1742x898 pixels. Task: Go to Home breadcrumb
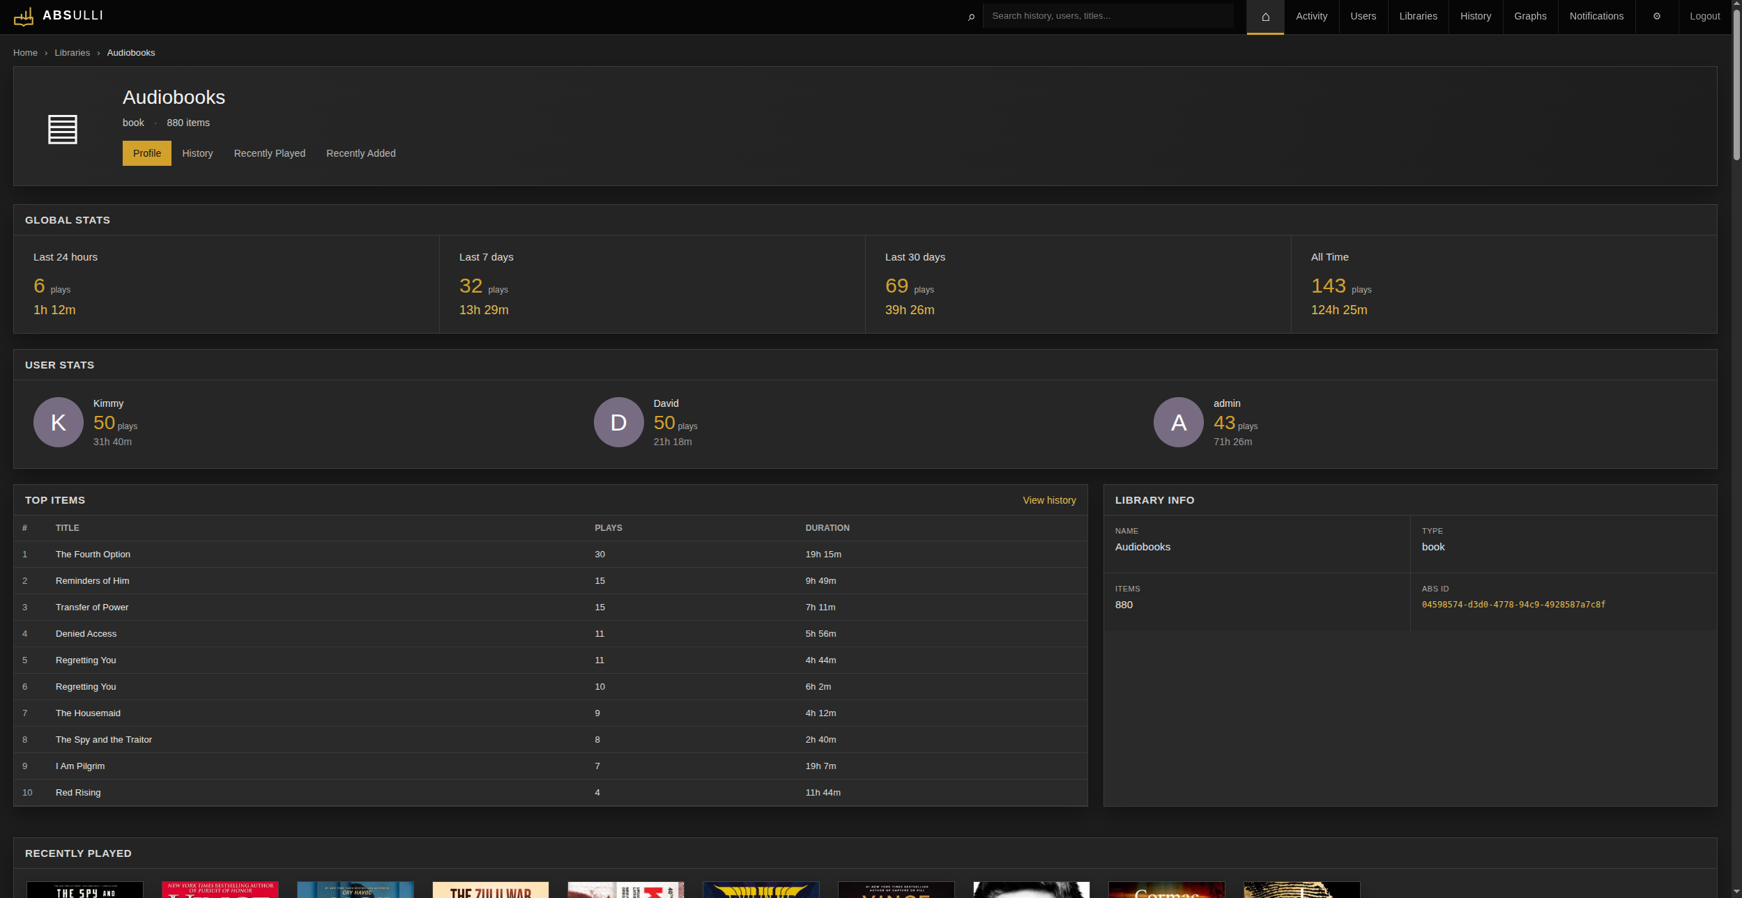25,53
